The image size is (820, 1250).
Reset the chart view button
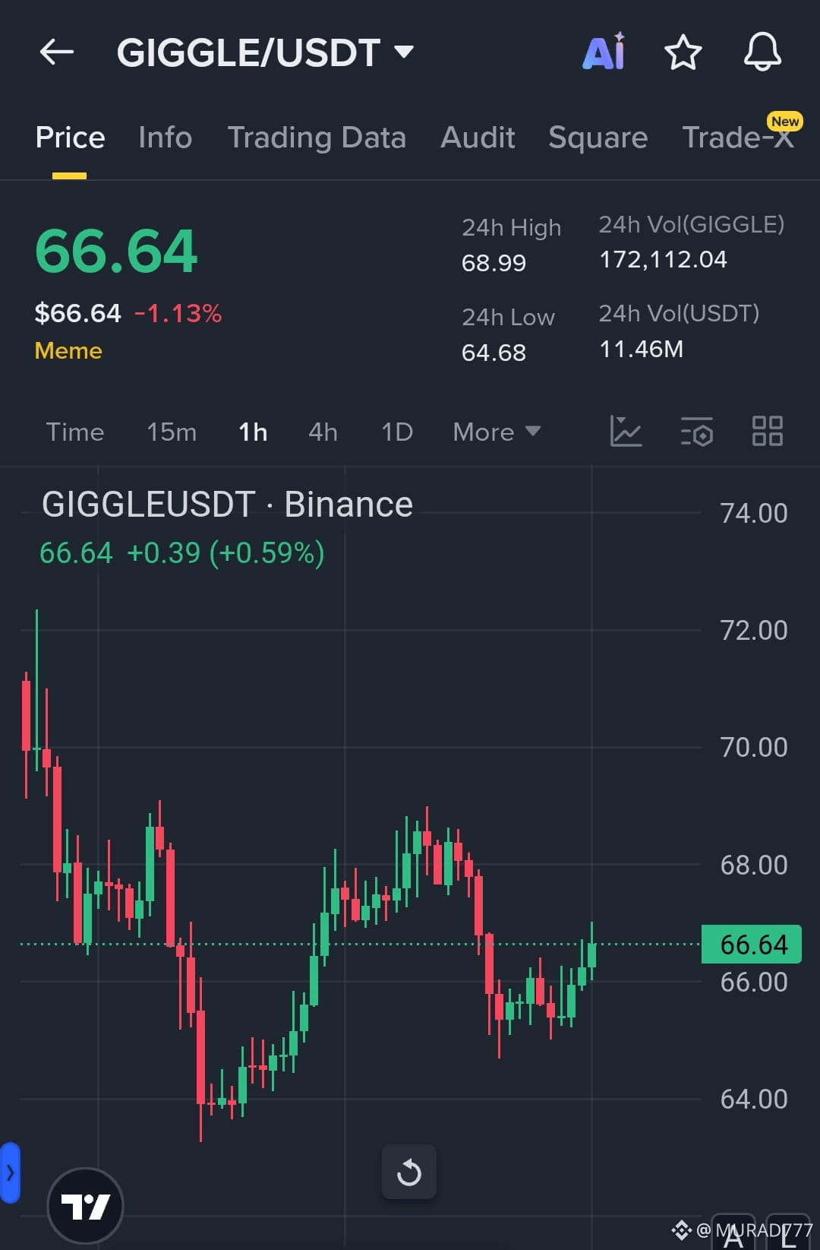409,1172
